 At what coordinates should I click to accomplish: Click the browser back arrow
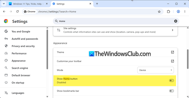click(x=4, y=12)
